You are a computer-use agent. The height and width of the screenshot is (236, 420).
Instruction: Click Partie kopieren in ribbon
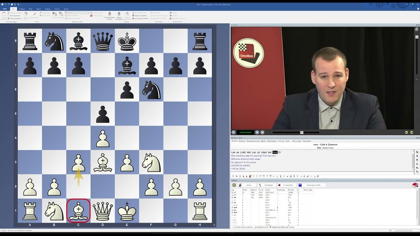[13, 15]
